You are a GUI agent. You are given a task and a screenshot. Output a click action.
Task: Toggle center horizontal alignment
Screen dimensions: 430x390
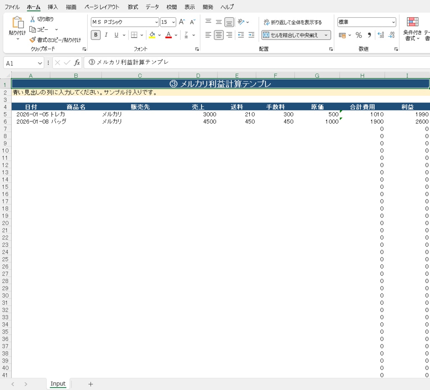point(218,35)
